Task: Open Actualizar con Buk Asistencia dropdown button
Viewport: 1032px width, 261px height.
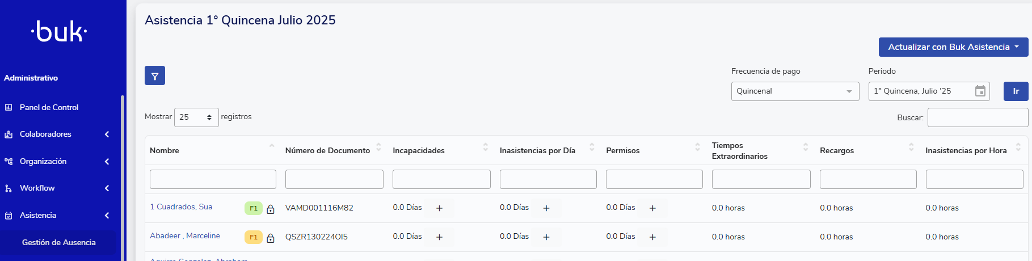Action: (x=953, y=47)
